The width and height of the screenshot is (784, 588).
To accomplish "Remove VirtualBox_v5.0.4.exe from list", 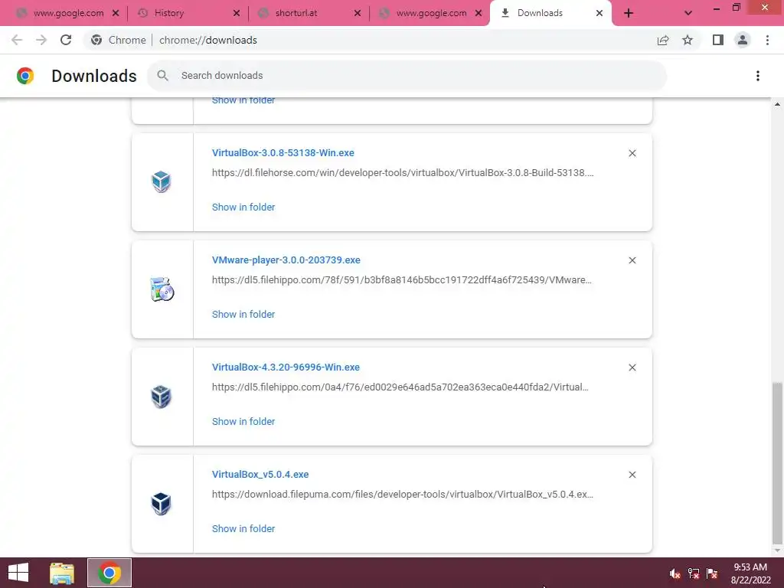I will tap(632, 475).
